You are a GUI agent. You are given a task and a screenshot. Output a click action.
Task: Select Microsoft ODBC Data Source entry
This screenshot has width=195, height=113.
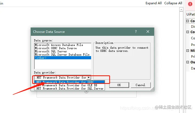tap(63, 48)
